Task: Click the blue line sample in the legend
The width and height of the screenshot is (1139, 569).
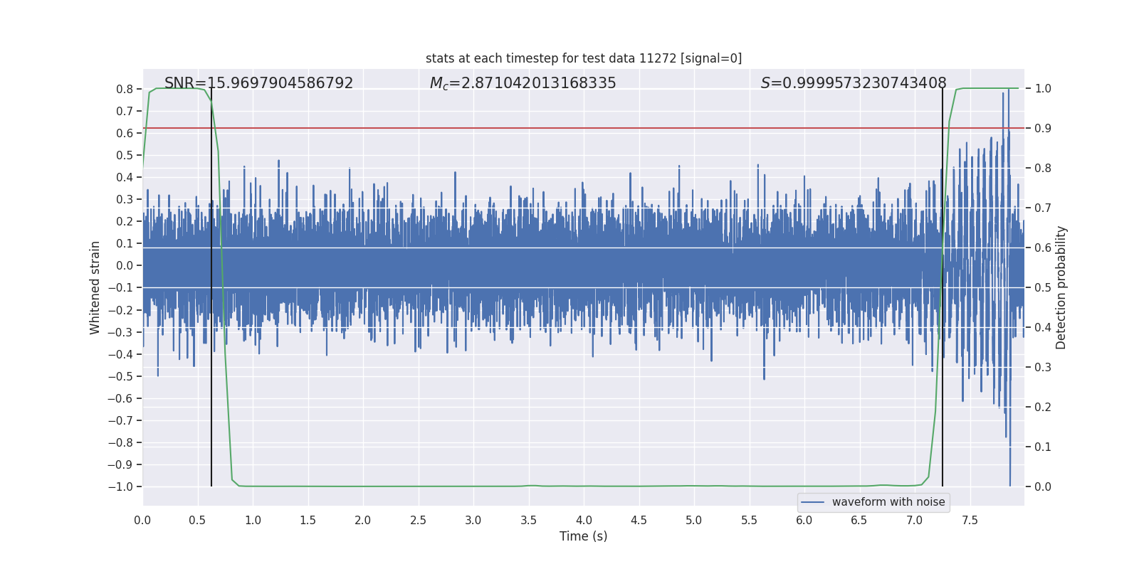Action: click(812, 502)
